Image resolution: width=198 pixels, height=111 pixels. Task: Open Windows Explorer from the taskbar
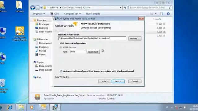[21, 107]
